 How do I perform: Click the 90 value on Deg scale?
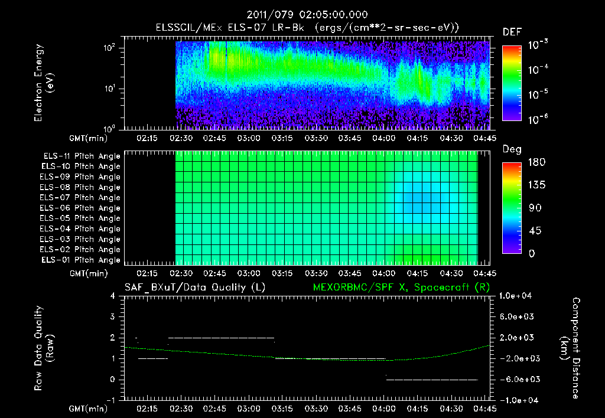tap(535, 208)
